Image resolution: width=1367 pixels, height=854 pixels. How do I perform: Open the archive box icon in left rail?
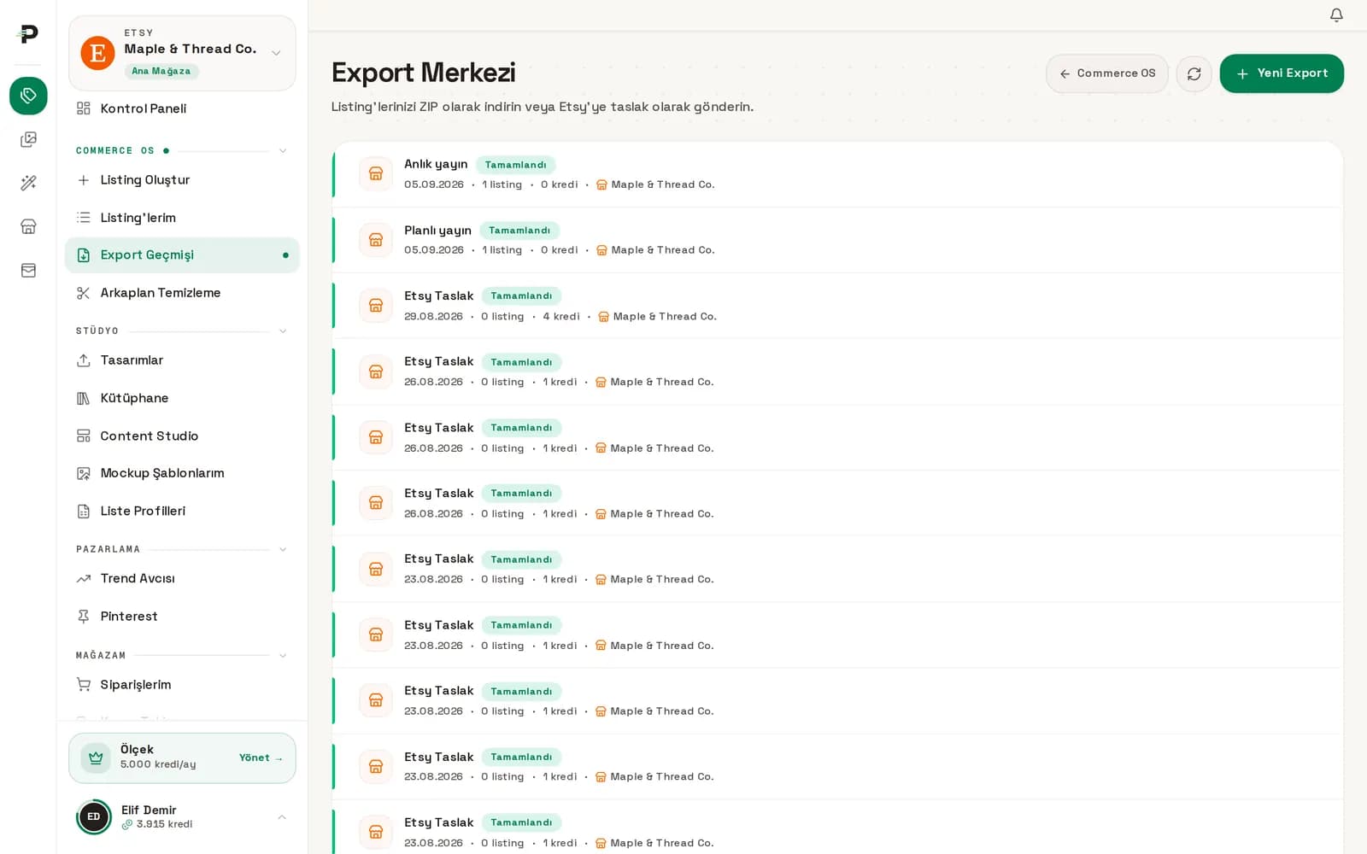click(28, 270)
